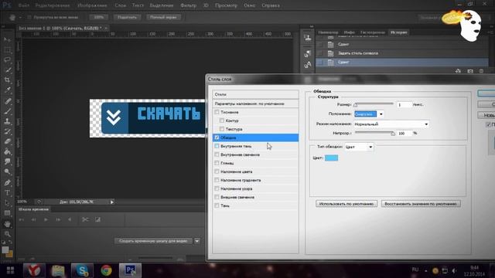Open the Положение dropdown
The height and width of the screenshot is (278, 495).
point(369,114)
